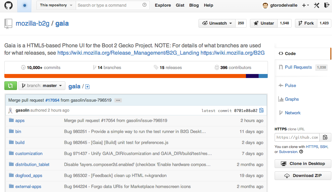Open gtorodelvalle profile avatar
332x192 pixels.
point(265,5)
